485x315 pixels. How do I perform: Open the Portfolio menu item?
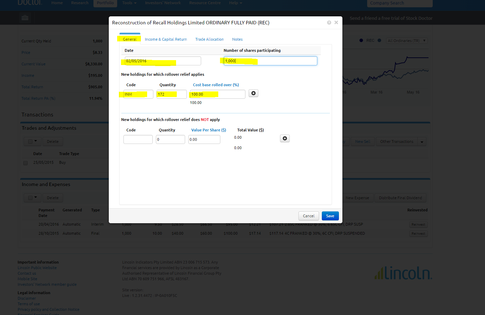point(105,3)
